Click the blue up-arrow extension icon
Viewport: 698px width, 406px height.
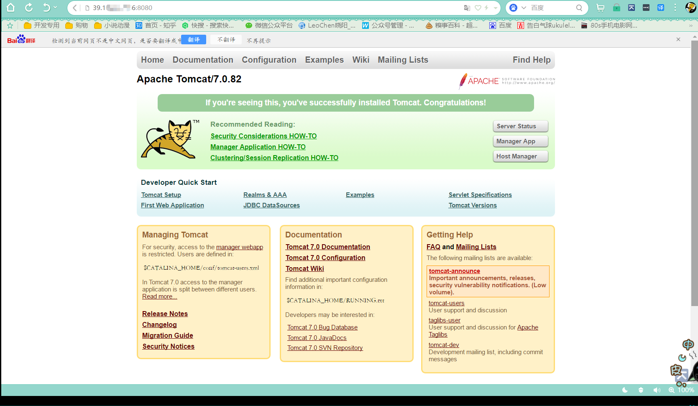click(x=632, y=8)
